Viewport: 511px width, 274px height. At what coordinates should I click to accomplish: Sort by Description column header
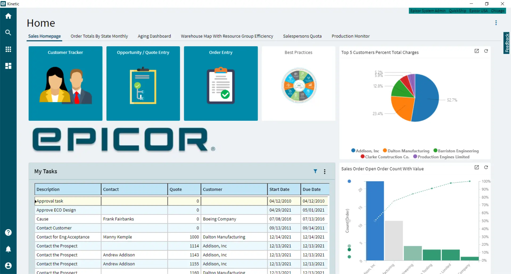point(68,189)
